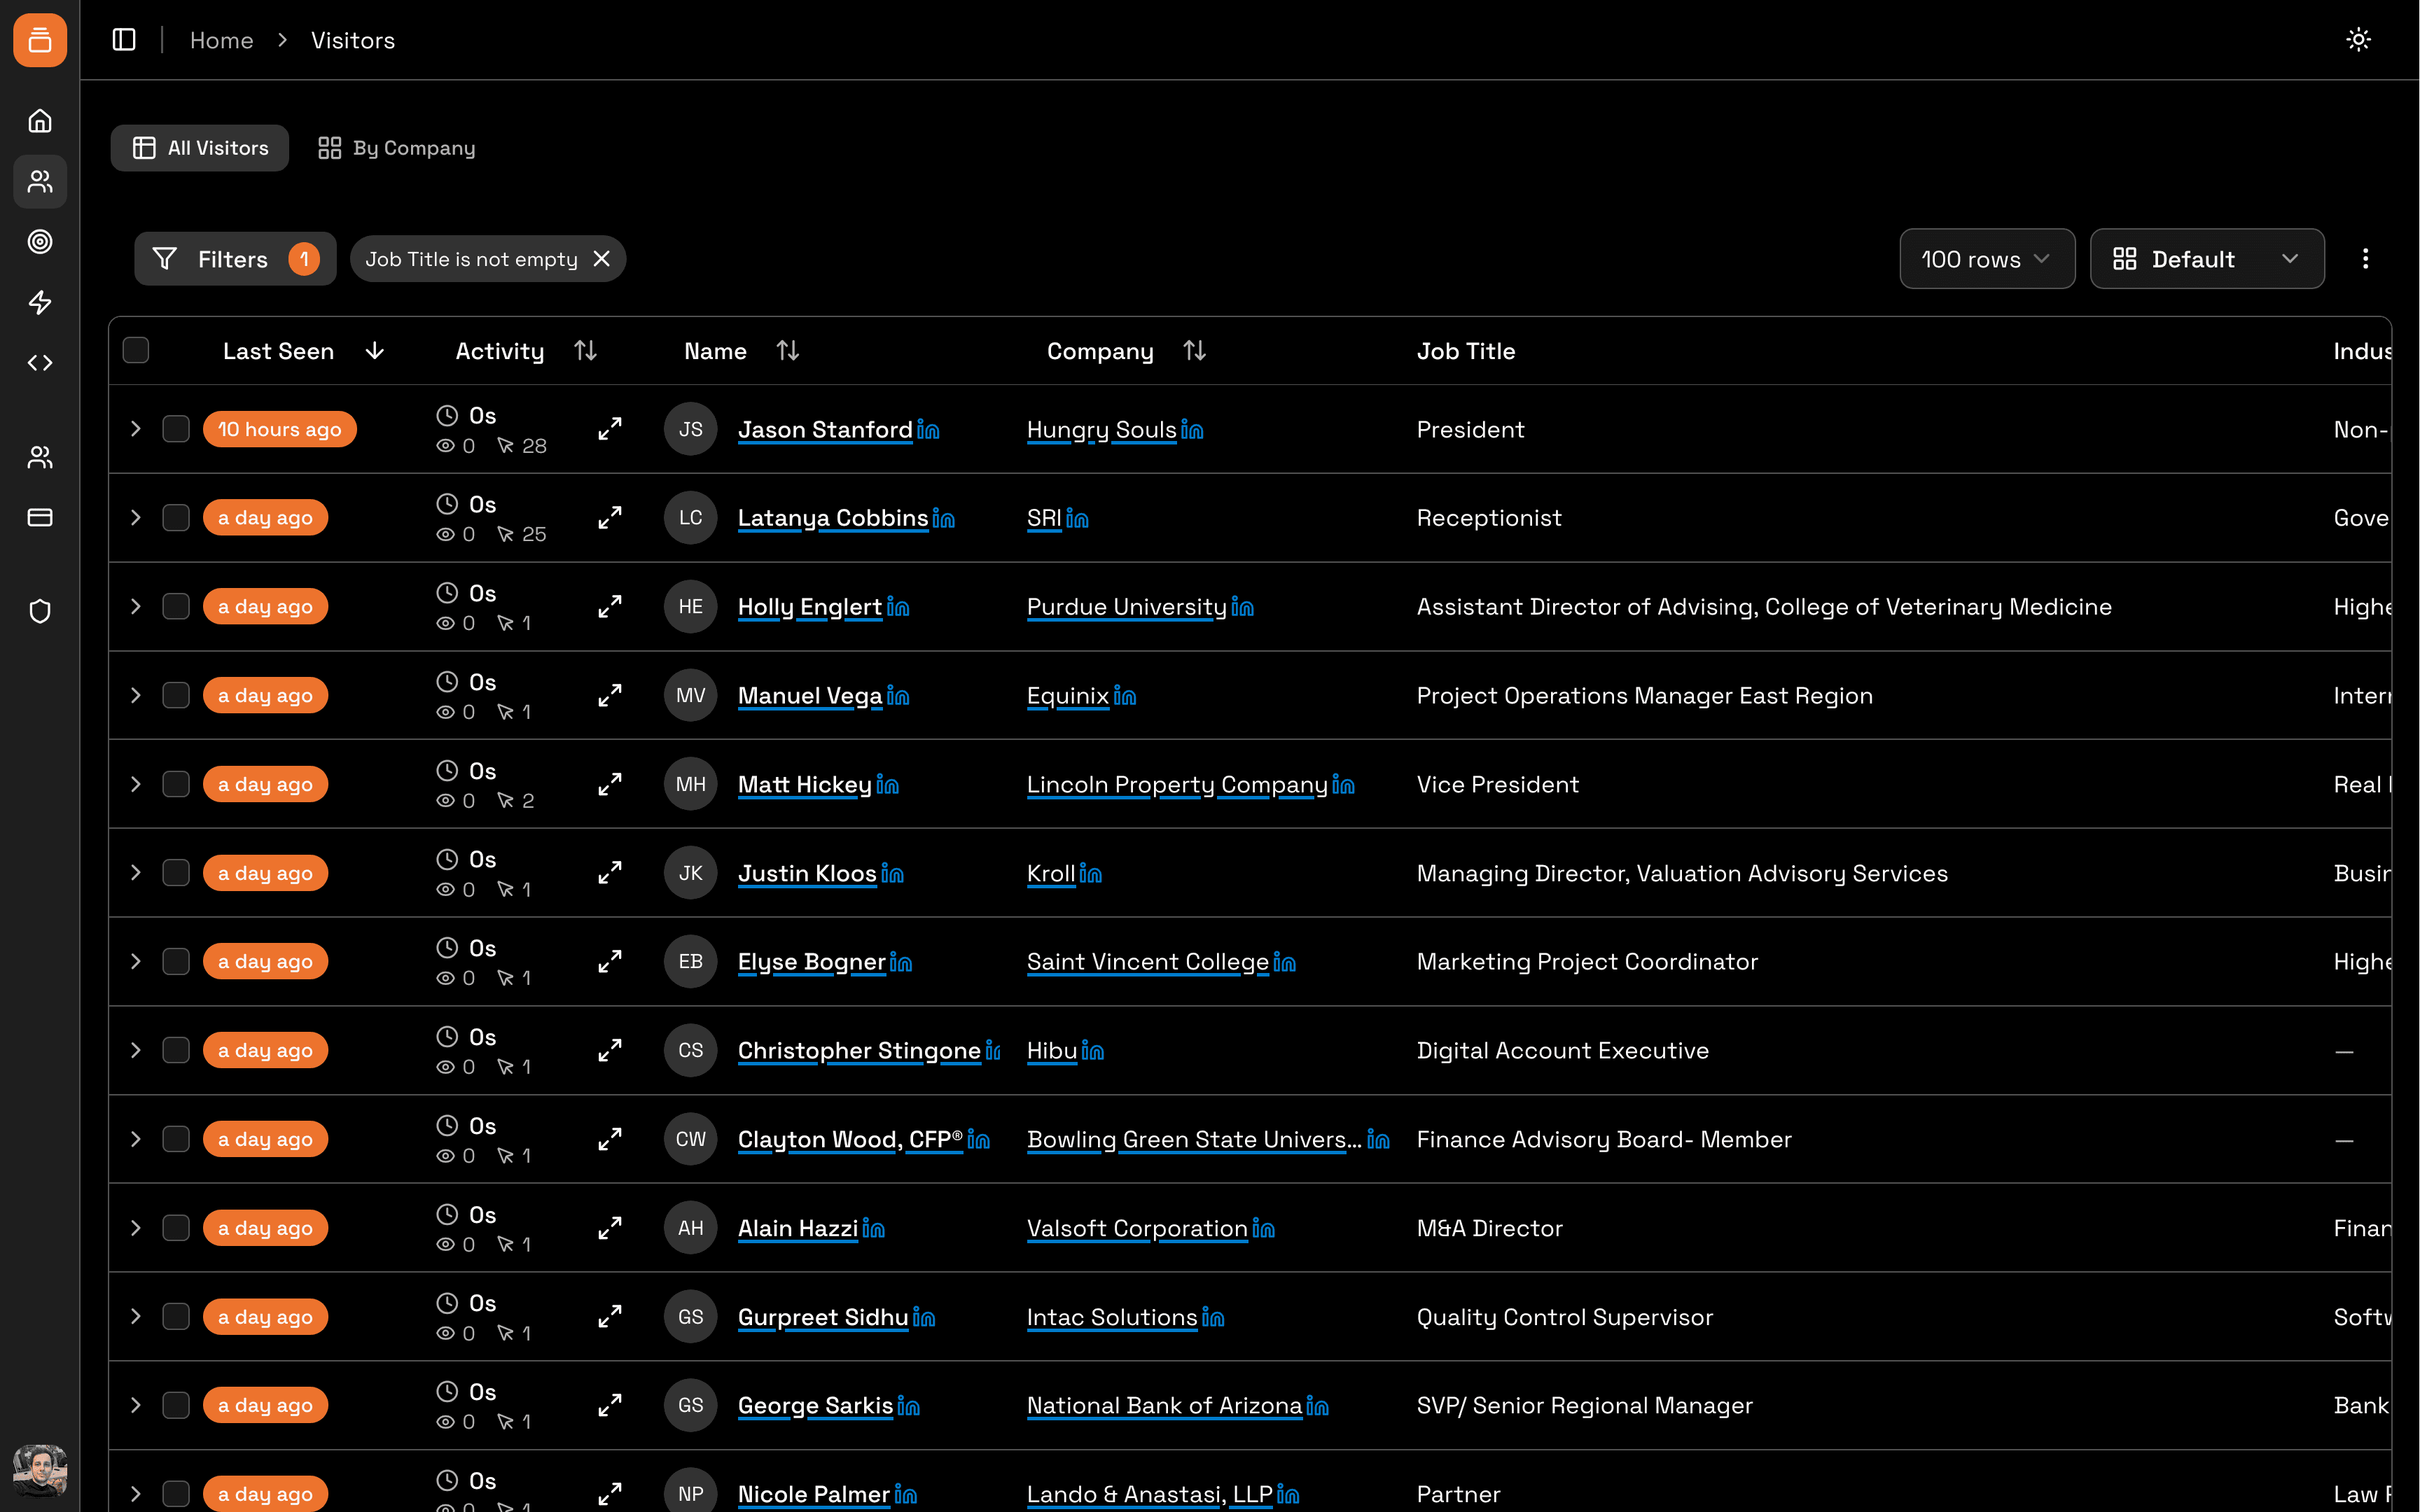Collapse the sidebar with the panel icon
The image size is (2420, 1512).
pyautogui.click(x=124, y=39)
